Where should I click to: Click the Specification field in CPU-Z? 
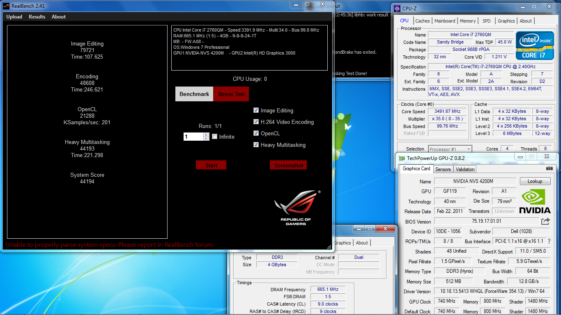[491, 66]
